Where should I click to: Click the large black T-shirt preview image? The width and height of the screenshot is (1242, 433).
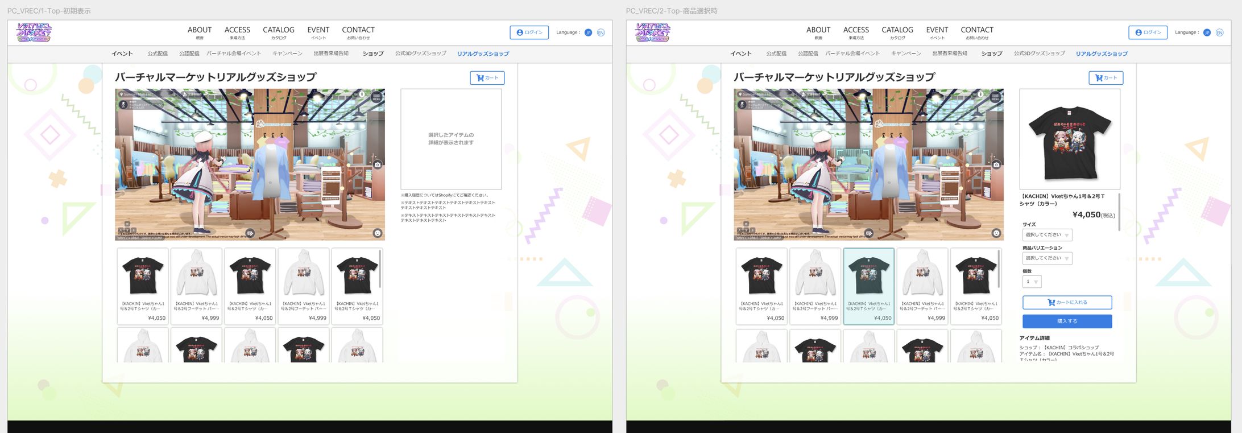pos(1070,139)
